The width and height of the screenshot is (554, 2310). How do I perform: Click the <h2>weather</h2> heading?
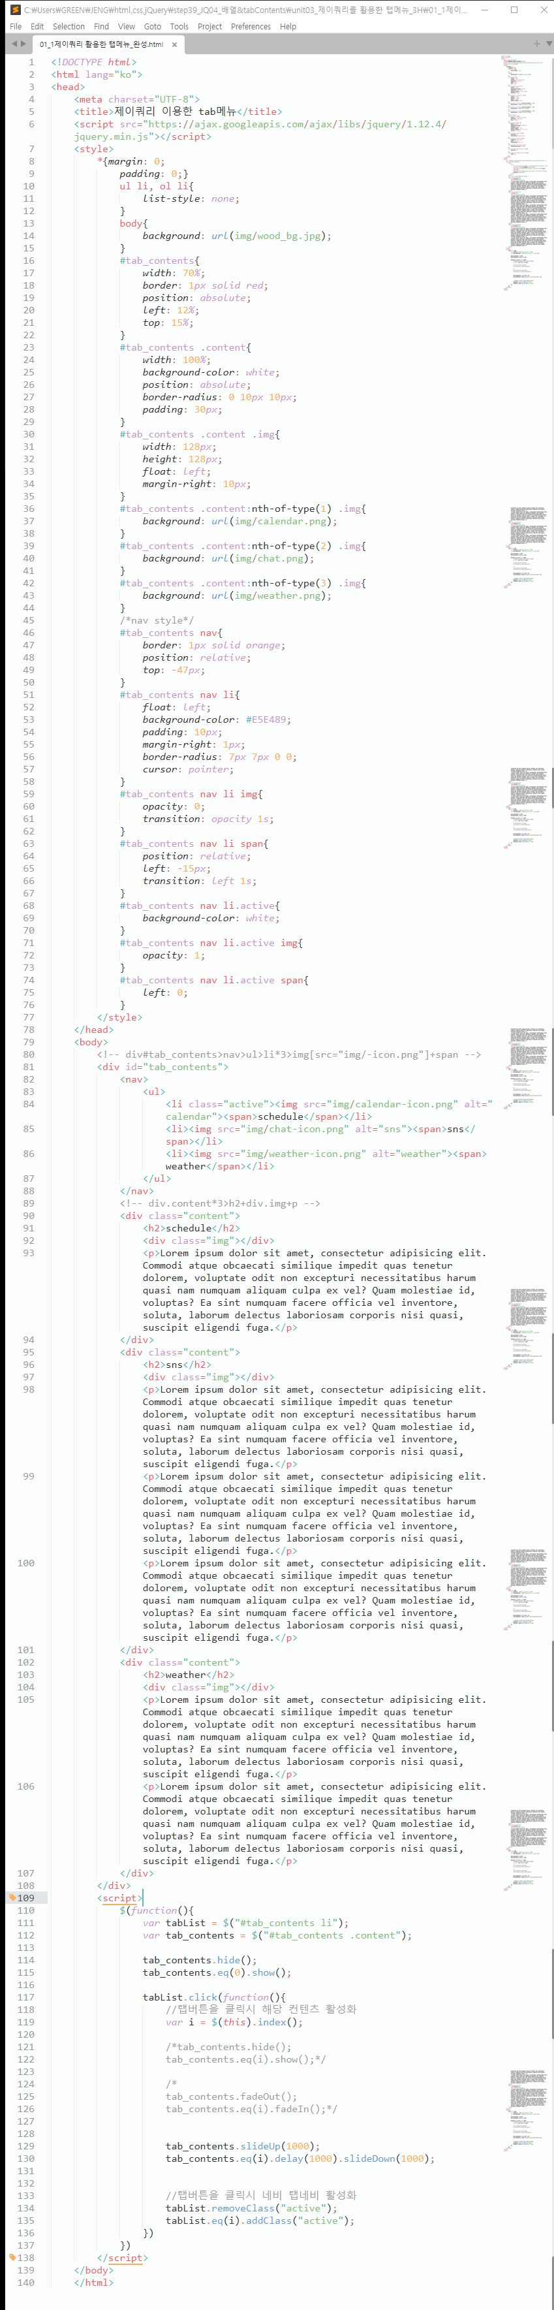[x=188, y=1675]
